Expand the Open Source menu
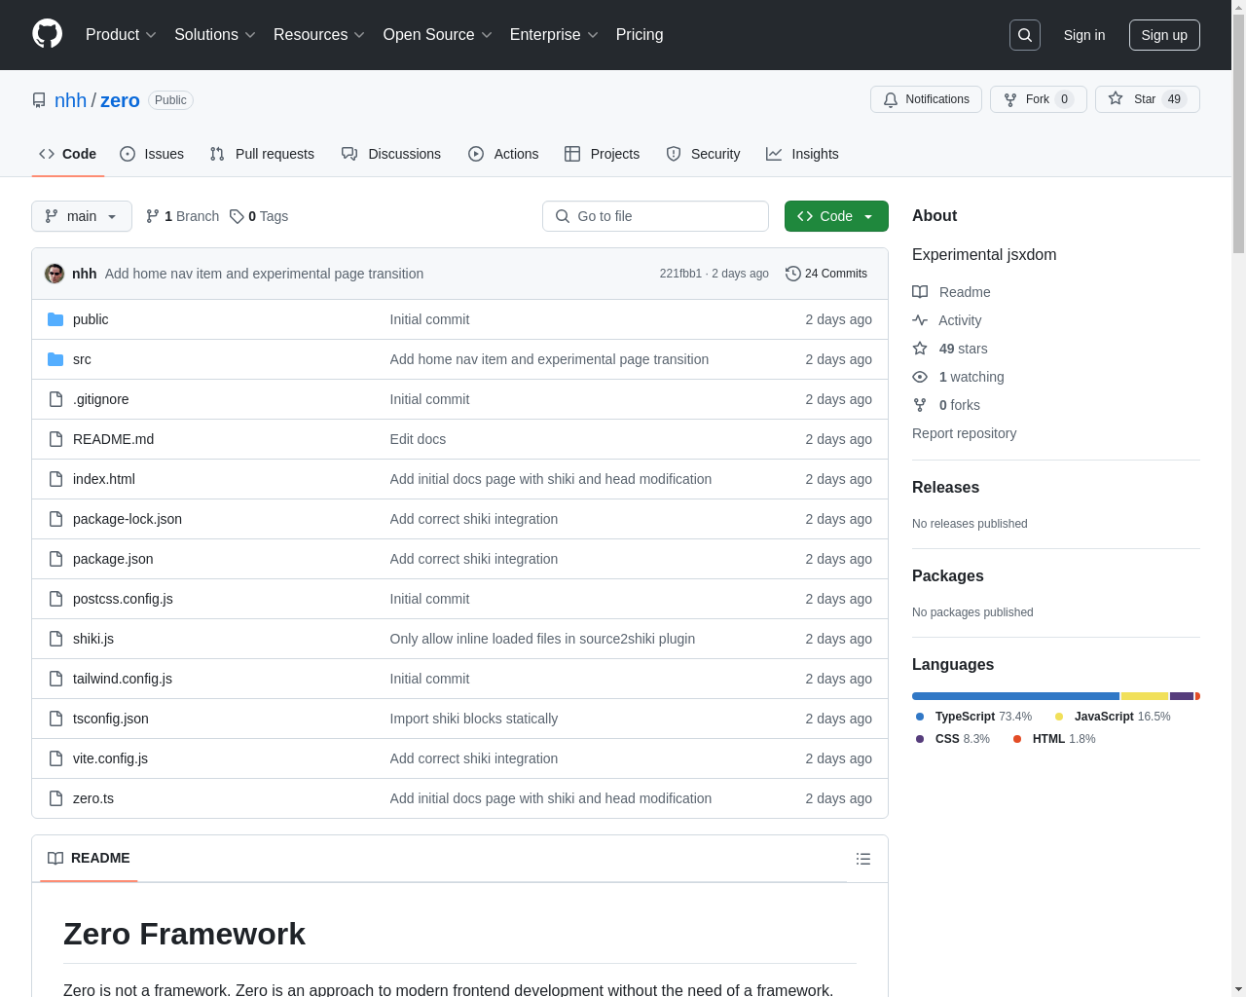The image size is (1246, 997). tap(438, 35)
